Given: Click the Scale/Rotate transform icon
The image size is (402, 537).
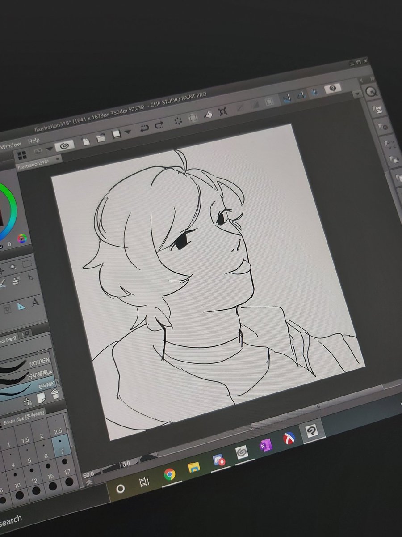Looking at the screenshot, I should pos(222,112).
